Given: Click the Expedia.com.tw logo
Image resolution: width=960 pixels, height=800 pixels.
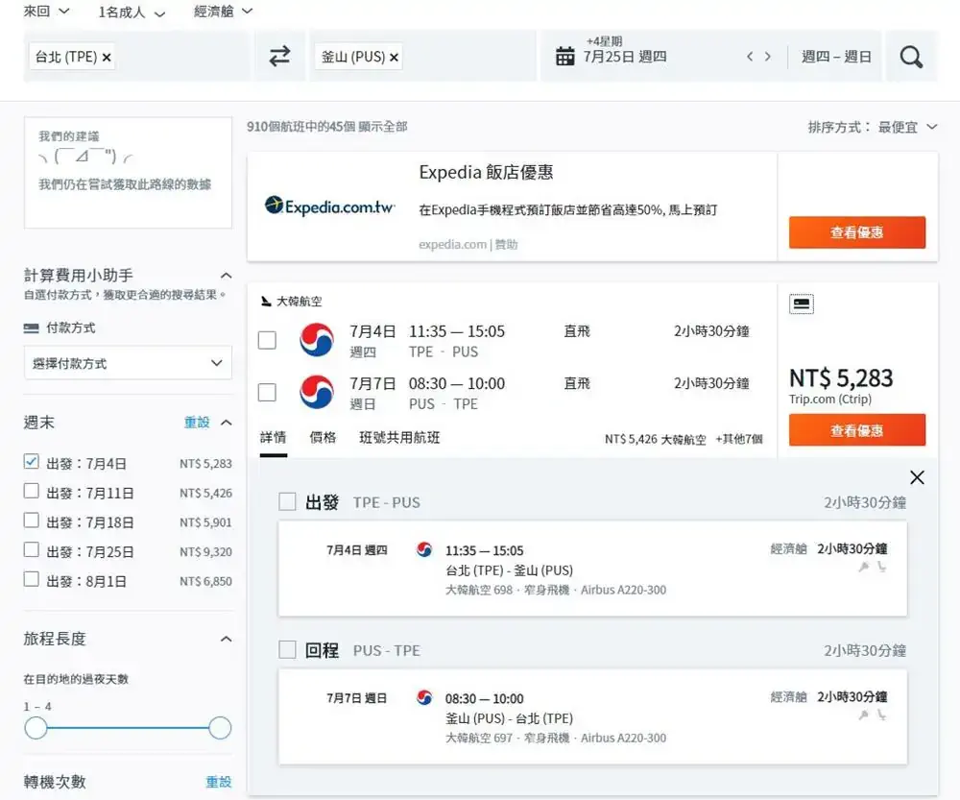Looking at the screenshot, I should [330, 206].
